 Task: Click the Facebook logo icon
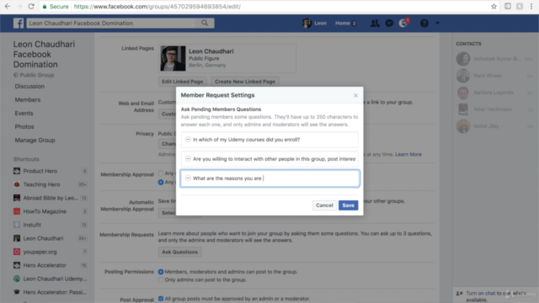point(19,23)
